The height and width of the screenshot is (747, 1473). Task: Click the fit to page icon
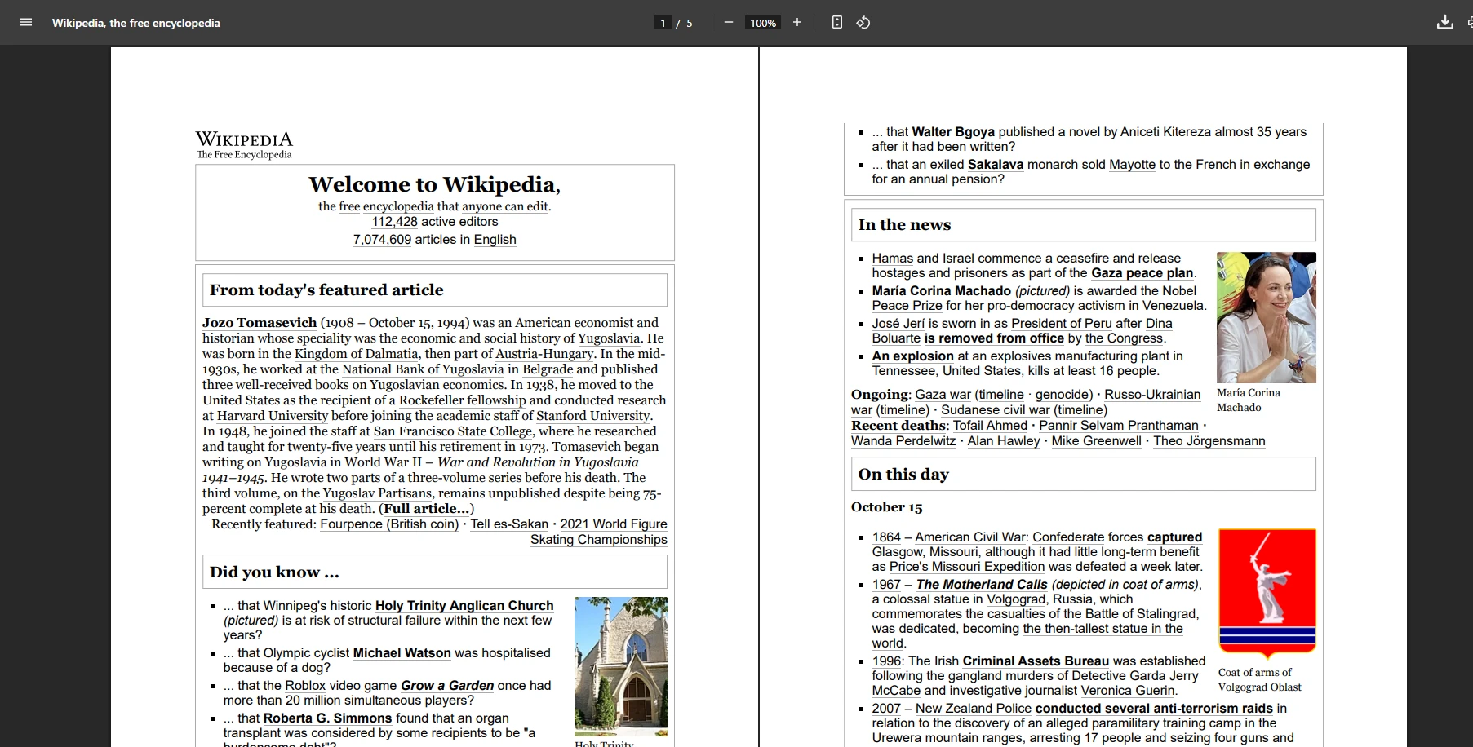(836, 23)
